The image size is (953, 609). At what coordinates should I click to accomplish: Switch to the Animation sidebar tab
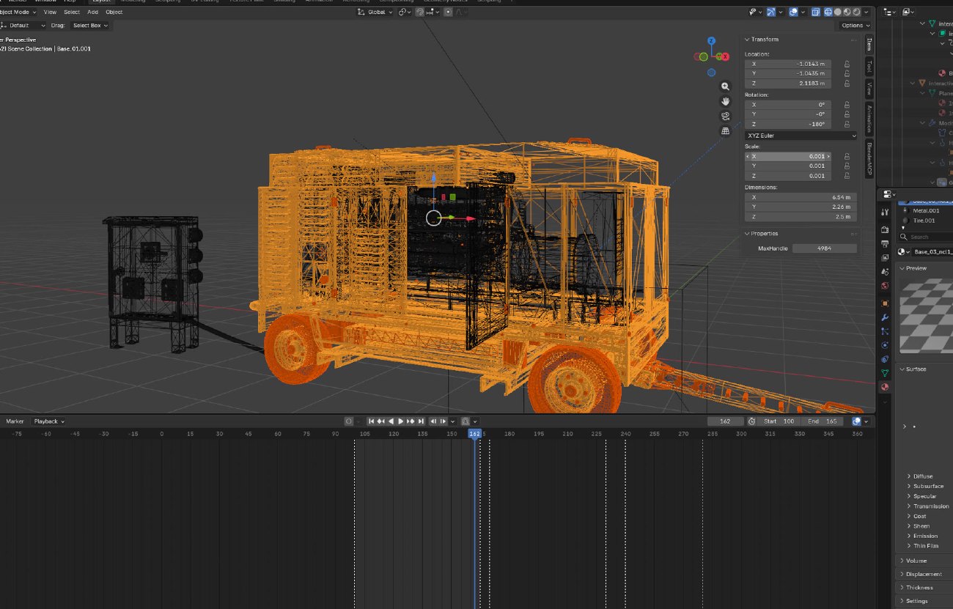(869, 118)
